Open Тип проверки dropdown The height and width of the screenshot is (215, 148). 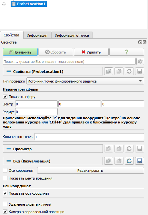coord(85,81)
